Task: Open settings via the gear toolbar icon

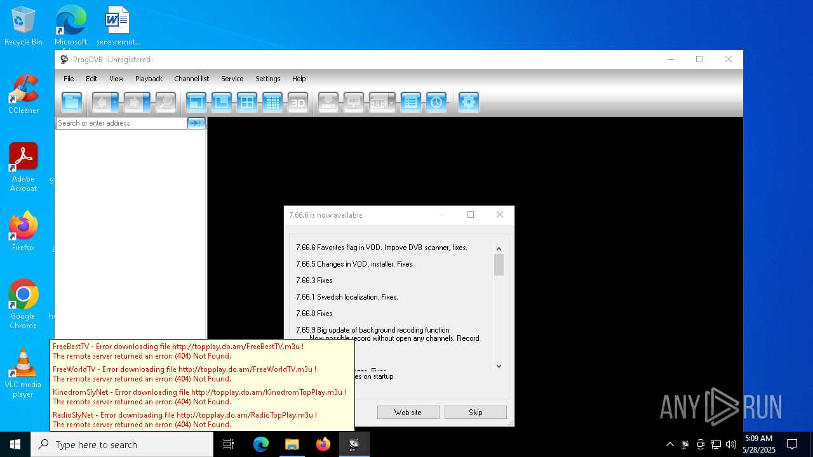Action: [x=468, y=102]
